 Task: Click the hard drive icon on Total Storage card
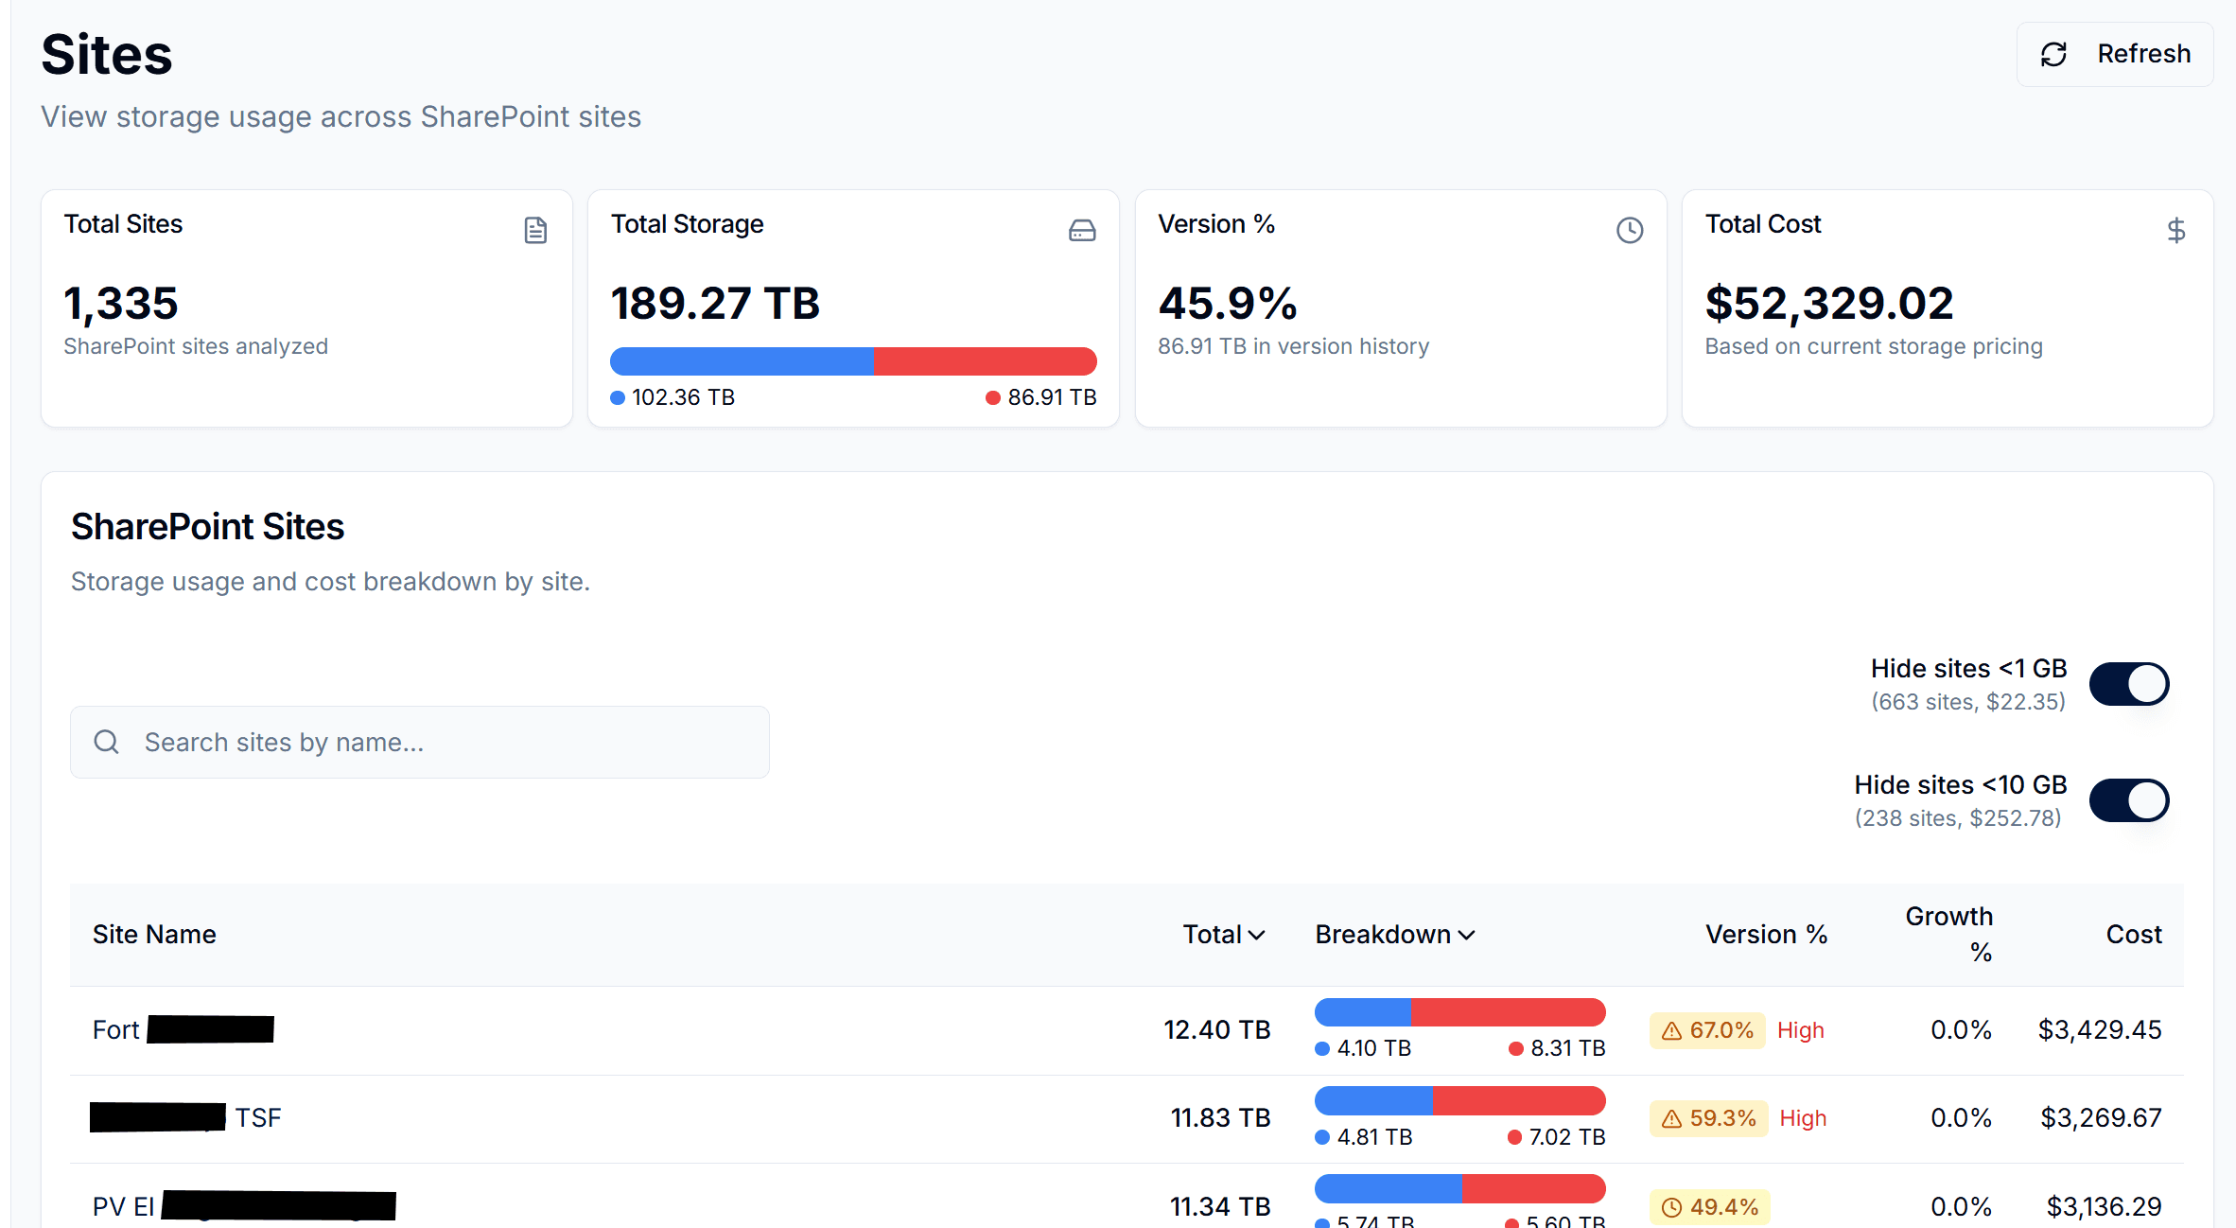point(1082,230)
